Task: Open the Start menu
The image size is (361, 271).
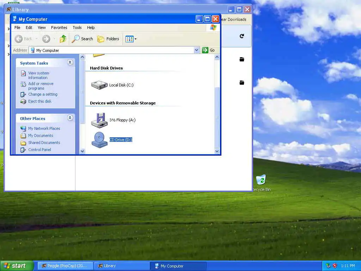Action: point(17,266)
